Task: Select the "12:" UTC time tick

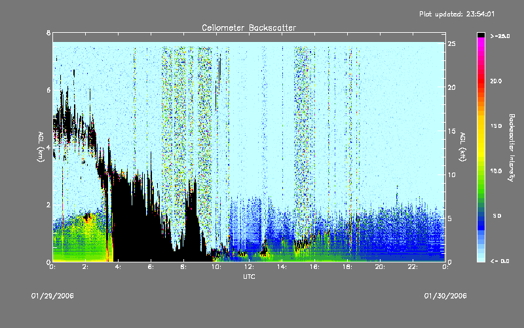Action: (x=249, y=267)
